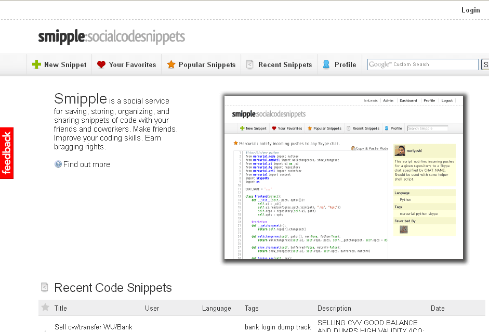The image size is (489, 332).
Task: Click the Title column header
Action: 60,308
